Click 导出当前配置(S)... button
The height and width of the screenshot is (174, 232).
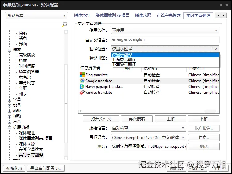46,168
